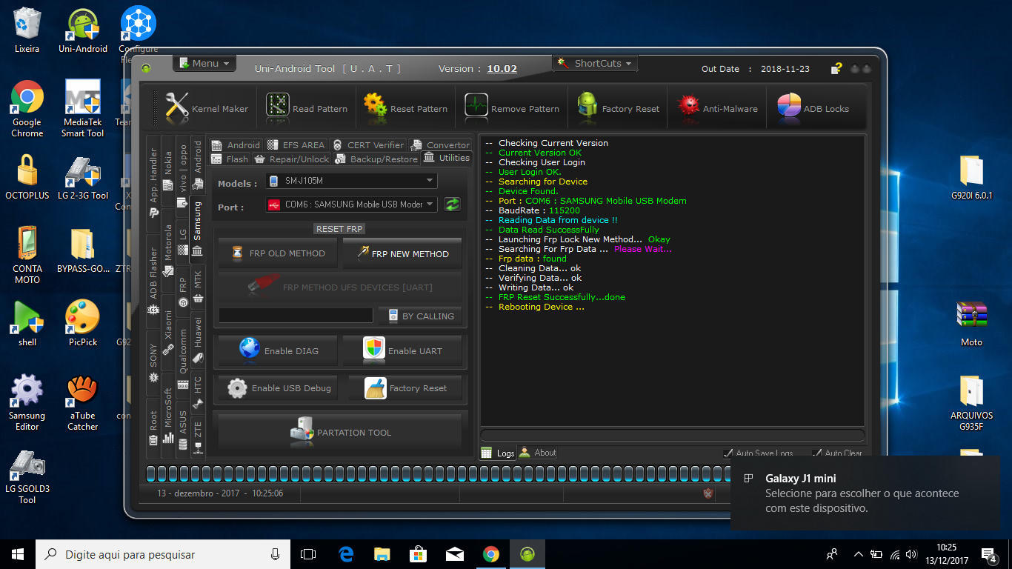
Task: Select the vertical Samsung tab
Action: coord(197,230)
